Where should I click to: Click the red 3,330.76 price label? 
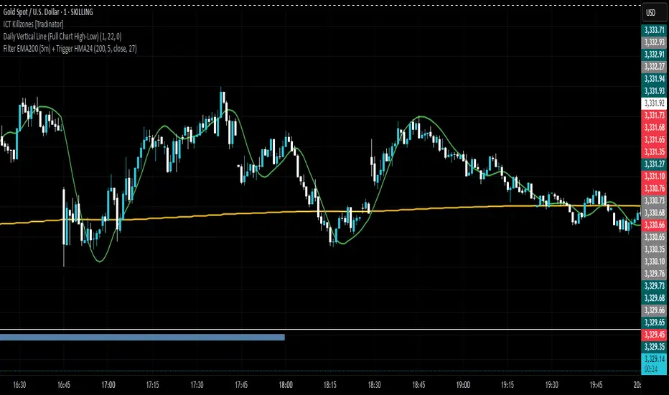coord(654,188)
